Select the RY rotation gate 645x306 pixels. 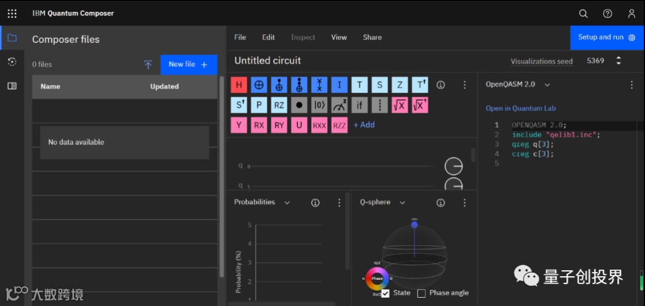point(279,125)
